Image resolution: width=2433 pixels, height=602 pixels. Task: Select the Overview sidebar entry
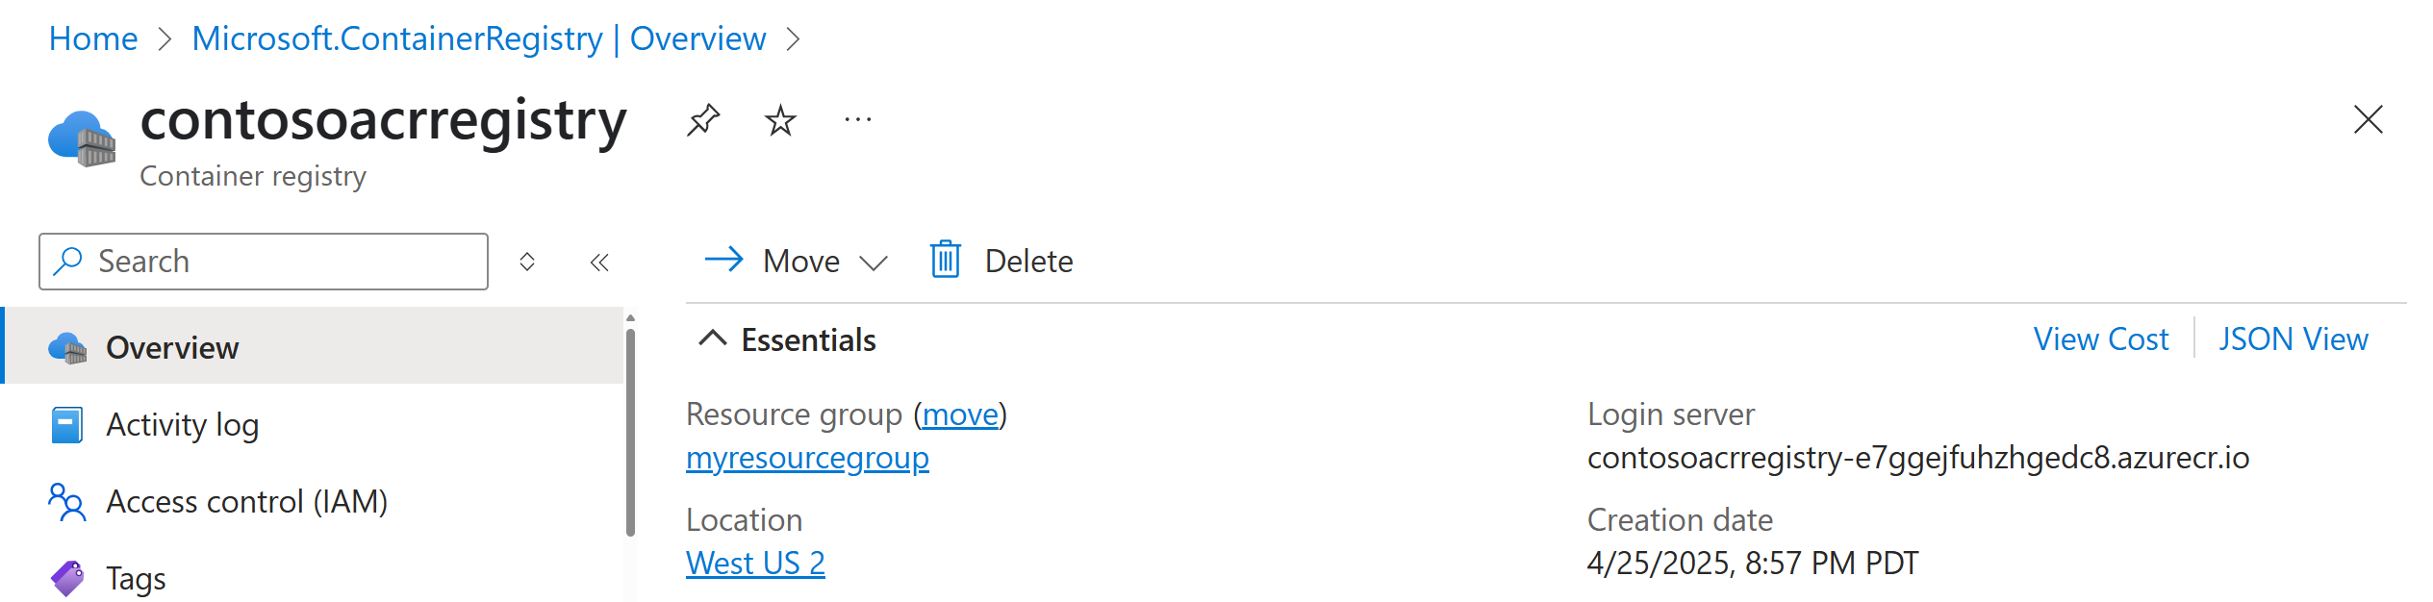(171, 347)
